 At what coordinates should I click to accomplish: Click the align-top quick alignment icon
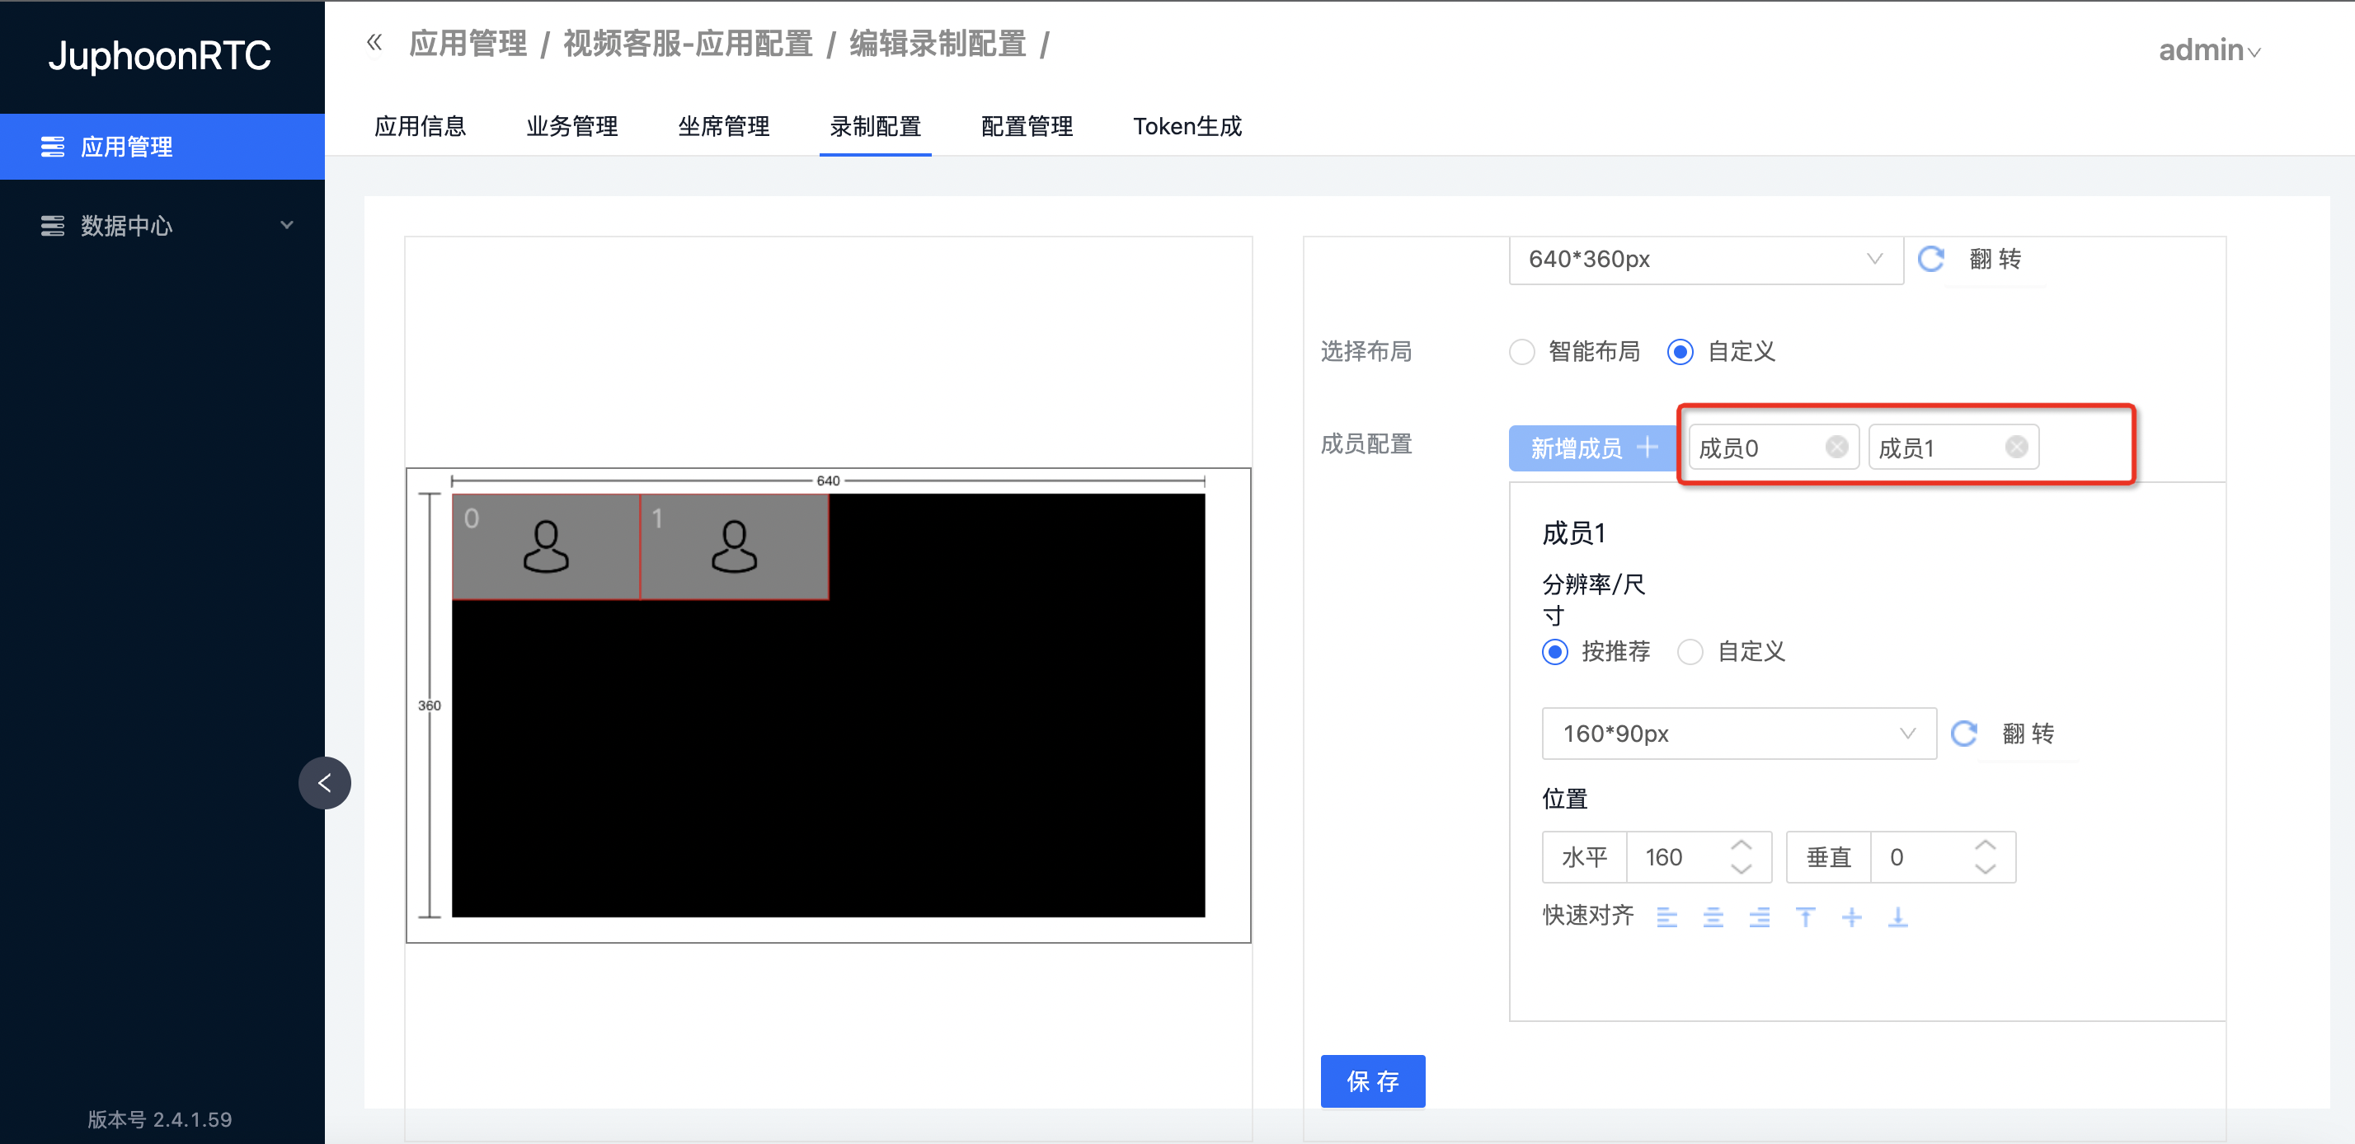click(x=1806, y=917)
